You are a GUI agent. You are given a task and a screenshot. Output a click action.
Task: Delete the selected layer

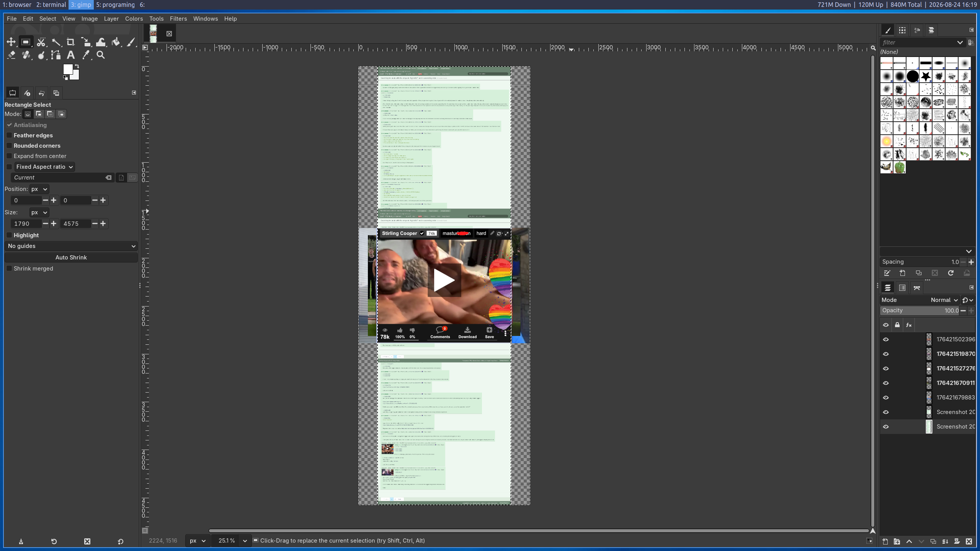coord(969,541)
